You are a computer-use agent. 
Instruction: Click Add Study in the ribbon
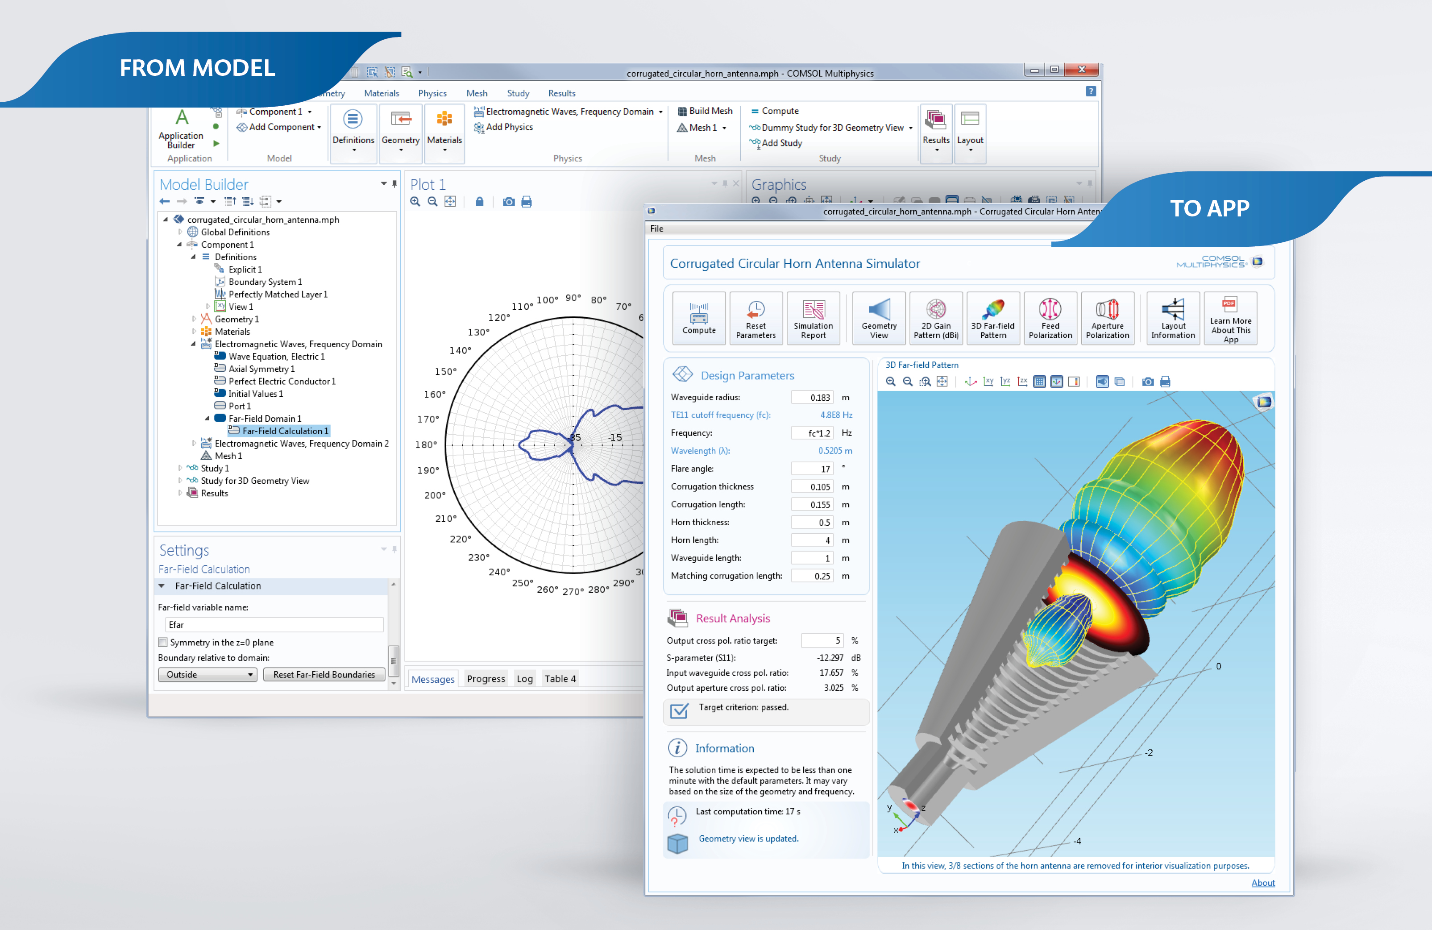click(x=776, y=143)
